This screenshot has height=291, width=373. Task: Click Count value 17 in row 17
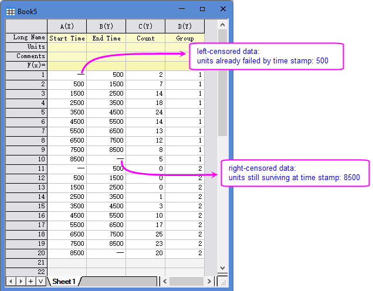[x=145, y=225]
